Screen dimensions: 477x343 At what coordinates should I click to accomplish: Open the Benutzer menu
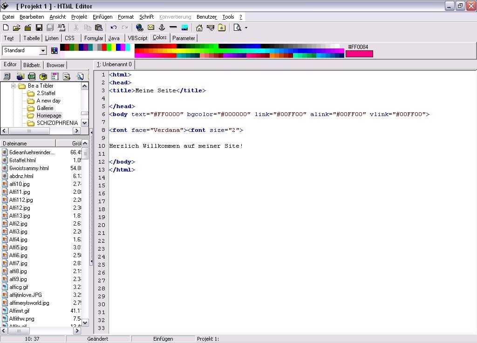(206, 17)
